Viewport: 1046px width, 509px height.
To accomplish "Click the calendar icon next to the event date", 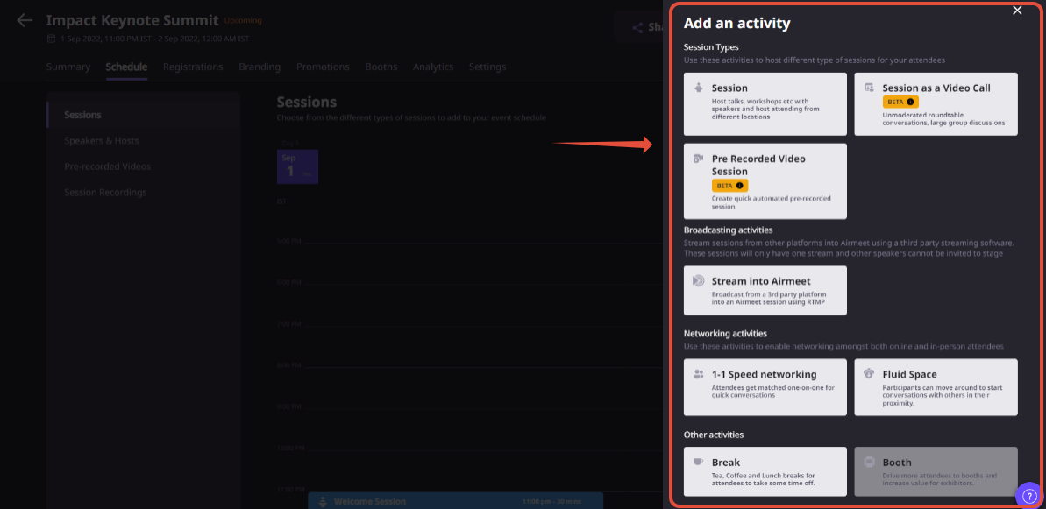I will pyautogui.click(x=52, y=39).
